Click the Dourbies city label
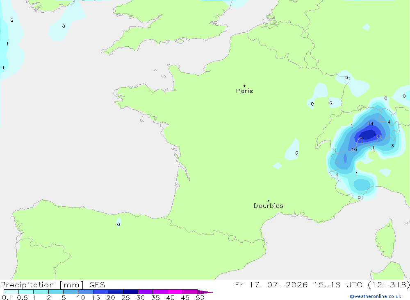410x300 pixels. pos(269,206)
